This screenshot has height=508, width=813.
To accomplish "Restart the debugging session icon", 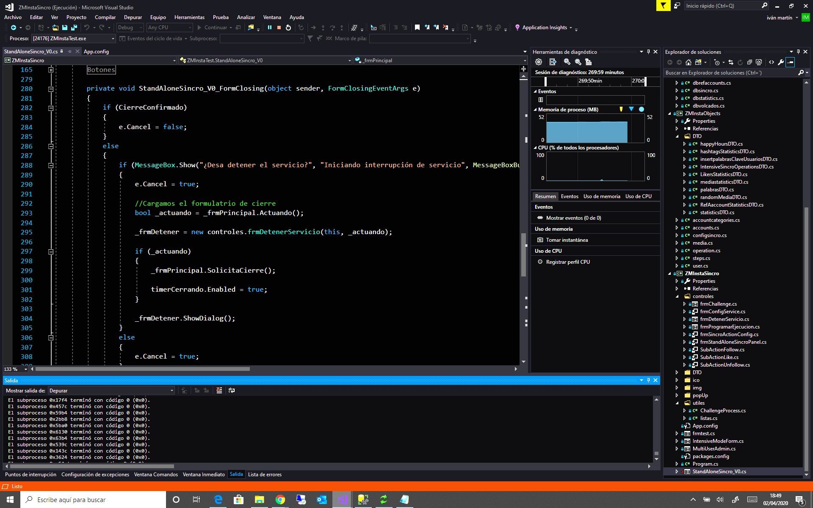I will tap(288, 28).
